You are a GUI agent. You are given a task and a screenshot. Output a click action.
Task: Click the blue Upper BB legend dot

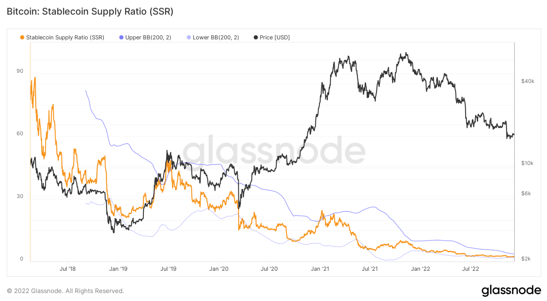tap(121, 37)
